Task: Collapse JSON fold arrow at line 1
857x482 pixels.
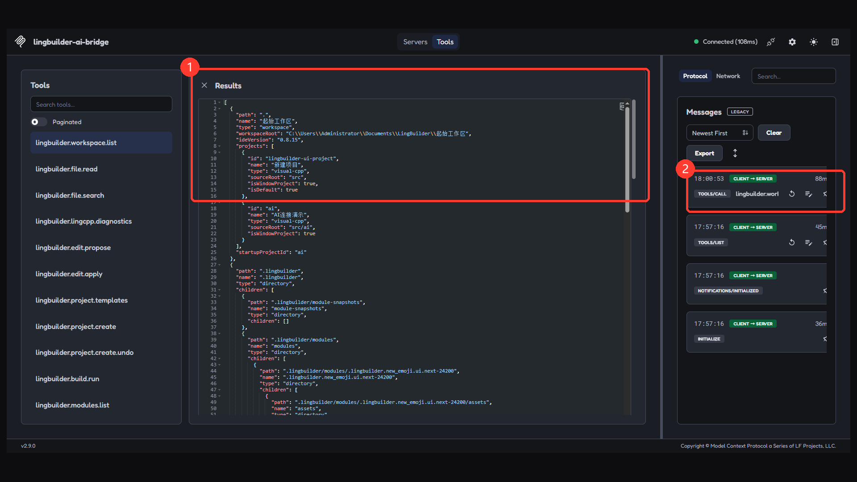Action: pyautogui.click(x=220, y=103)
